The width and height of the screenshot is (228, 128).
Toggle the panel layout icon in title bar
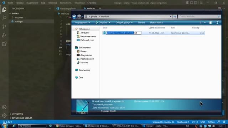192,3
